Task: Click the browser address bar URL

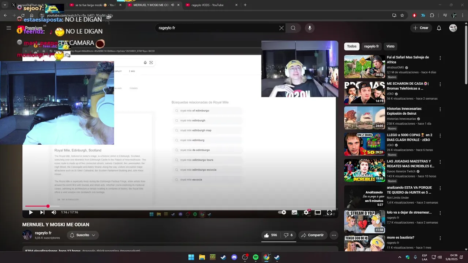Action: [x=80, y=15]
